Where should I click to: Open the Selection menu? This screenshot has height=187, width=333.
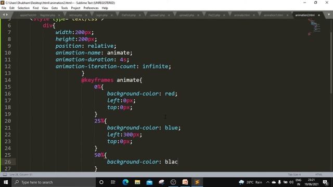click(23, 8)
